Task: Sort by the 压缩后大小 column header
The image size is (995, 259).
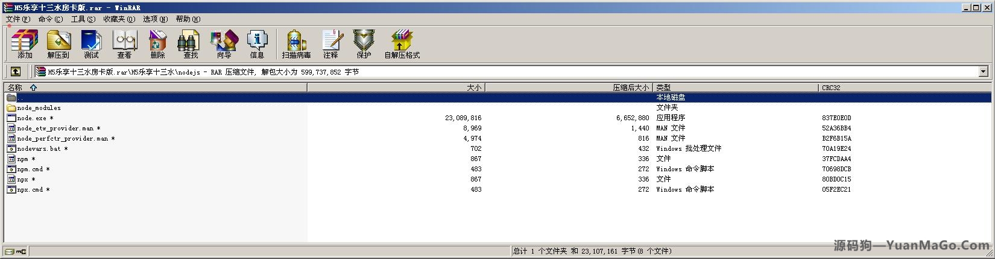Action: coord(569,87)
